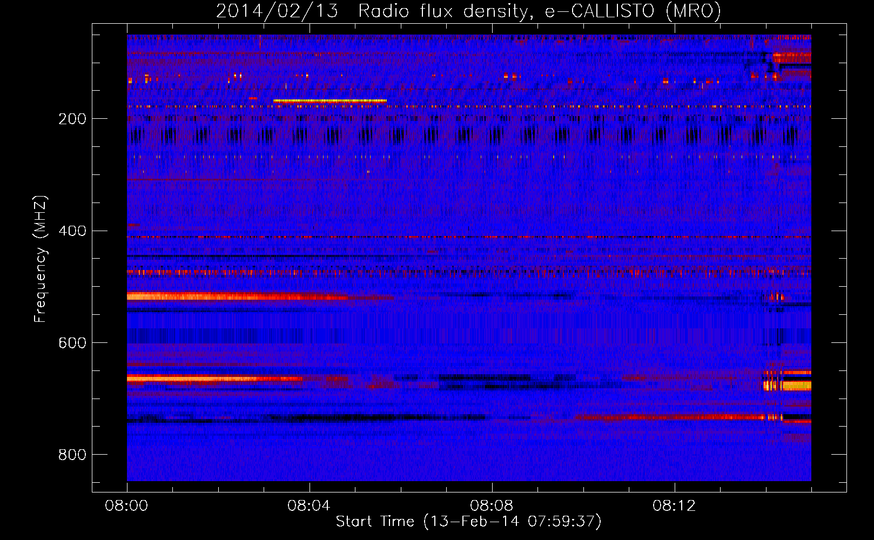Click the 08:12 time tick label
The height and width of the screenshot is (540, 874).
click(x=674, y=506)
